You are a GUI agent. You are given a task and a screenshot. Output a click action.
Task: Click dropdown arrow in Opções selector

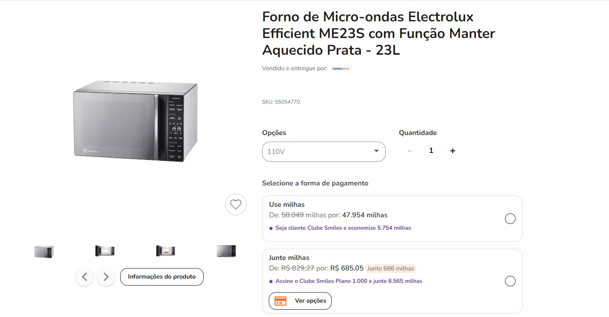[x=376, y=151]
